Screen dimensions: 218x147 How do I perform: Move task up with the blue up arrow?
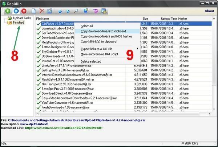(x=60, y=11)
